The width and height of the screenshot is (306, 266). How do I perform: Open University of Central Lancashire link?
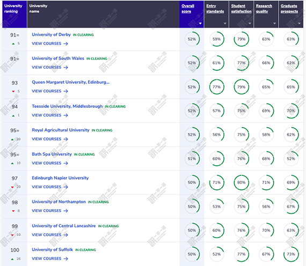point(64,226)
